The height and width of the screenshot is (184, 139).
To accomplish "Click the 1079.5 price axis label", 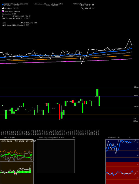I will [x=136, y=96].
